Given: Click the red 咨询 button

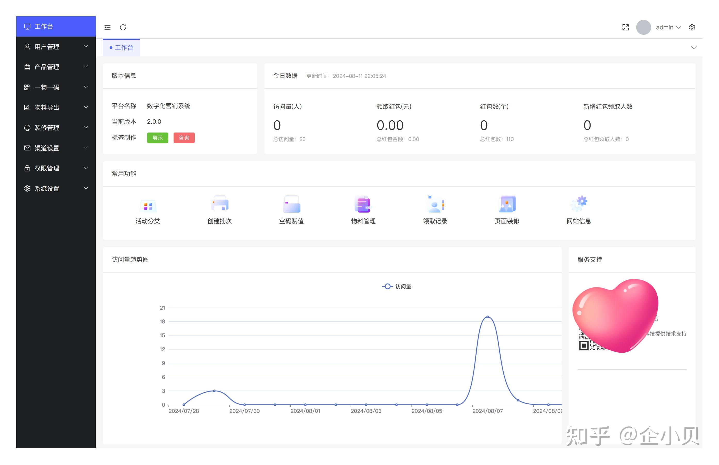Looking at the screenshot, I should click(x=184, y=138).
